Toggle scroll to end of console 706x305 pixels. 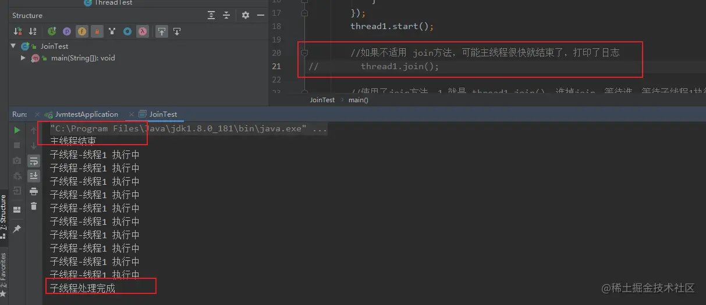(34, 175)
